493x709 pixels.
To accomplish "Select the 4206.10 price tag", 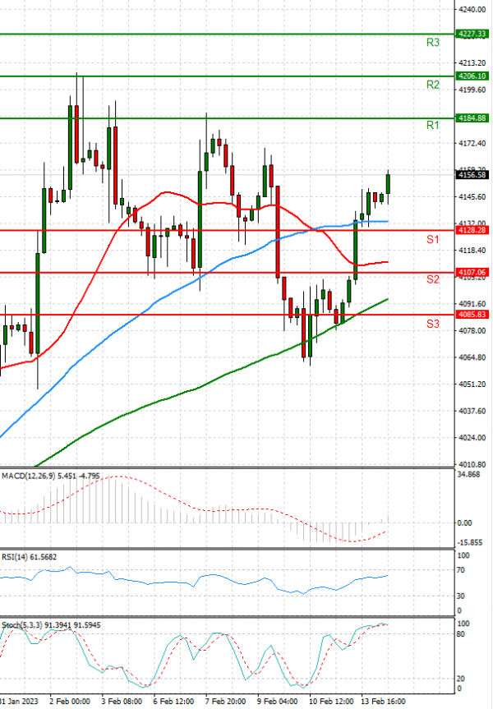I will pos(472,76).
